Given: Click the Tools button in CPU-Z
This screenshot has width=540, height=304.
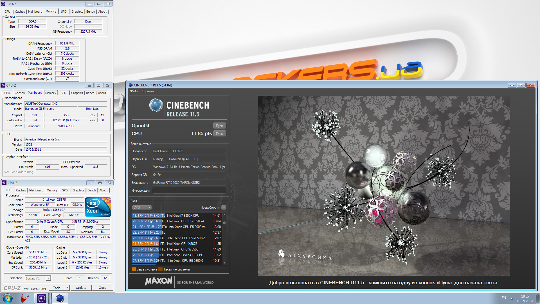Looking at the screenshot, I should tap(57, 288).
